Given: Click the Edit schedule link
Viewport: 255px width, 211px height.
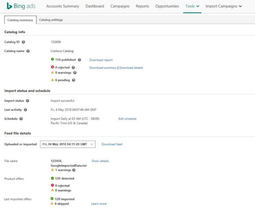Looking at the screenshot, I should pyautogui.click(x=127, y=119).
